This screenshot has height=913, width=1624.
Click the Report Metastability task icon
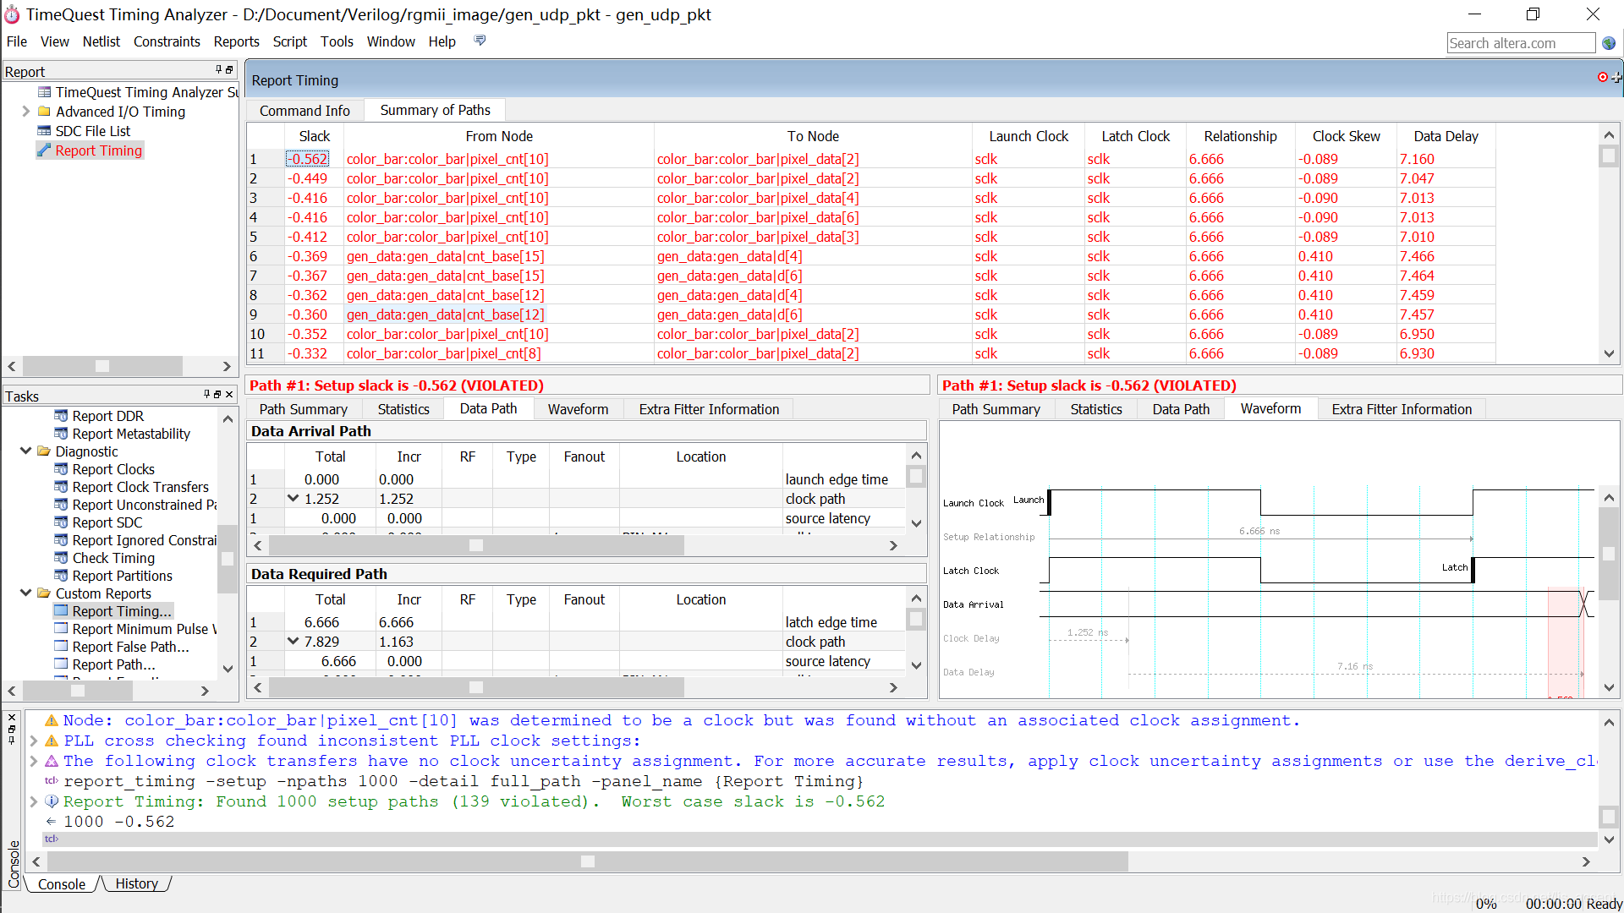61,434
